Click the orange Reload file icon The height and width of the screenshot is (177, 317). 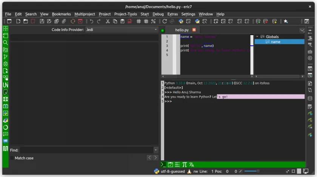pos(73,21)
